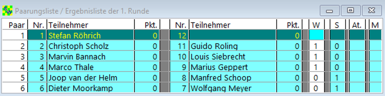The width and height of the screenshot is (385, 96).
Task: Select the highlighted W result cell in row 1
Action: tap(316, 35)
